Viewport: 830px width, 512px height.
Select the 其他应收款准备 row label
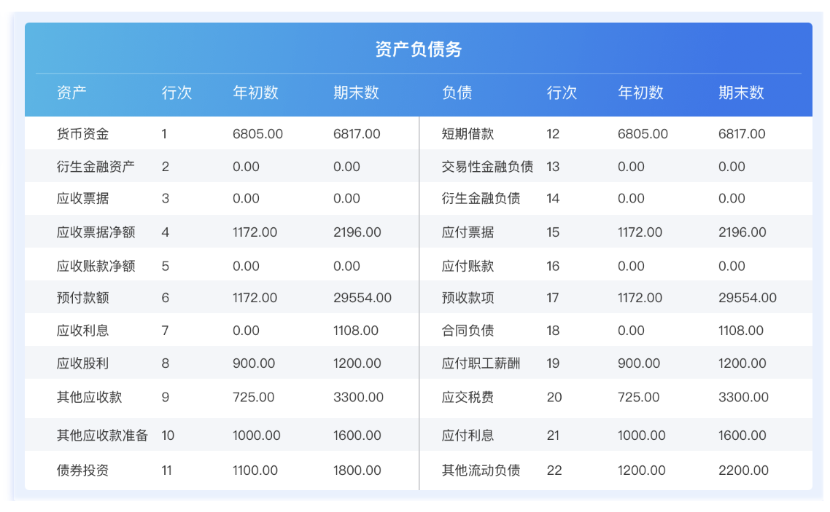(x=102, y=435)
